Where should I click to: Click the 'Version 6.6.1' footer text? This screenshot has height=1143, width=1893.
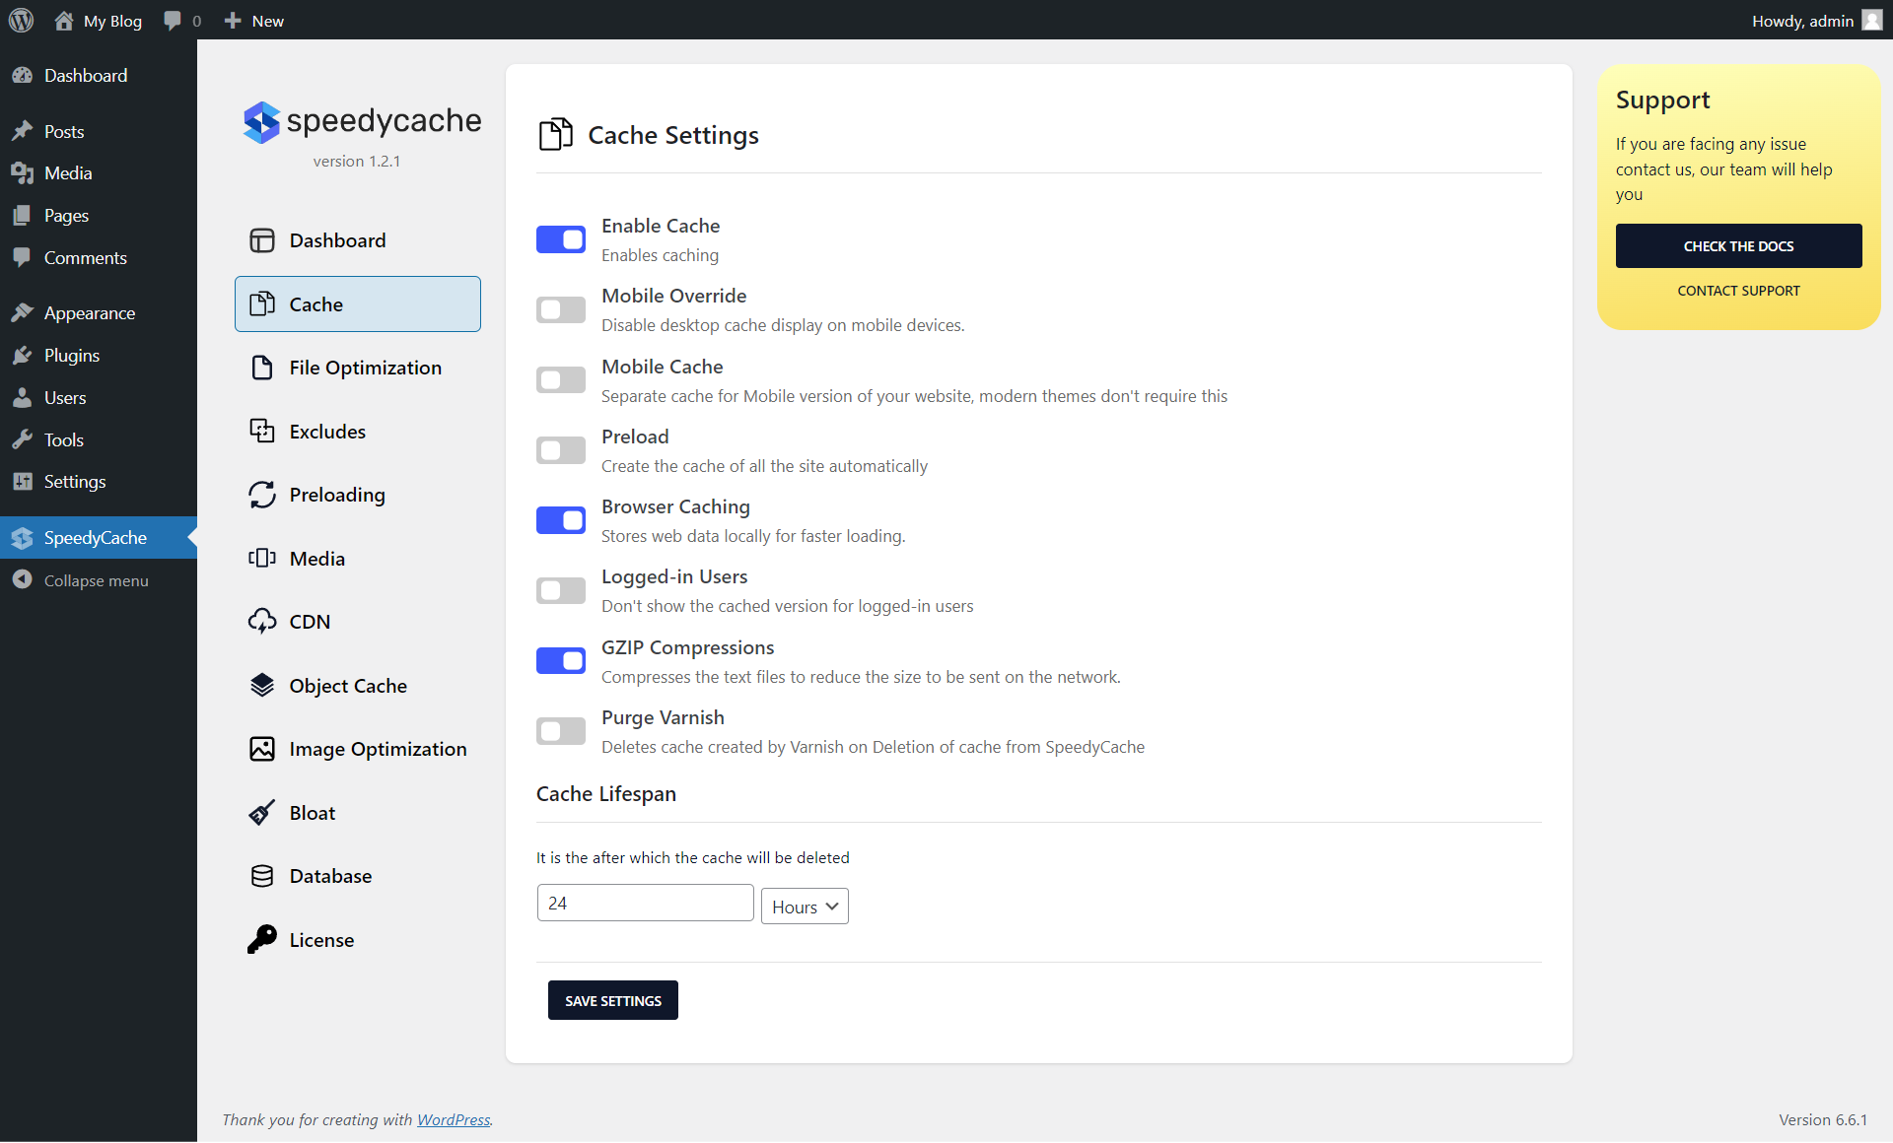coord(1823,1119)
